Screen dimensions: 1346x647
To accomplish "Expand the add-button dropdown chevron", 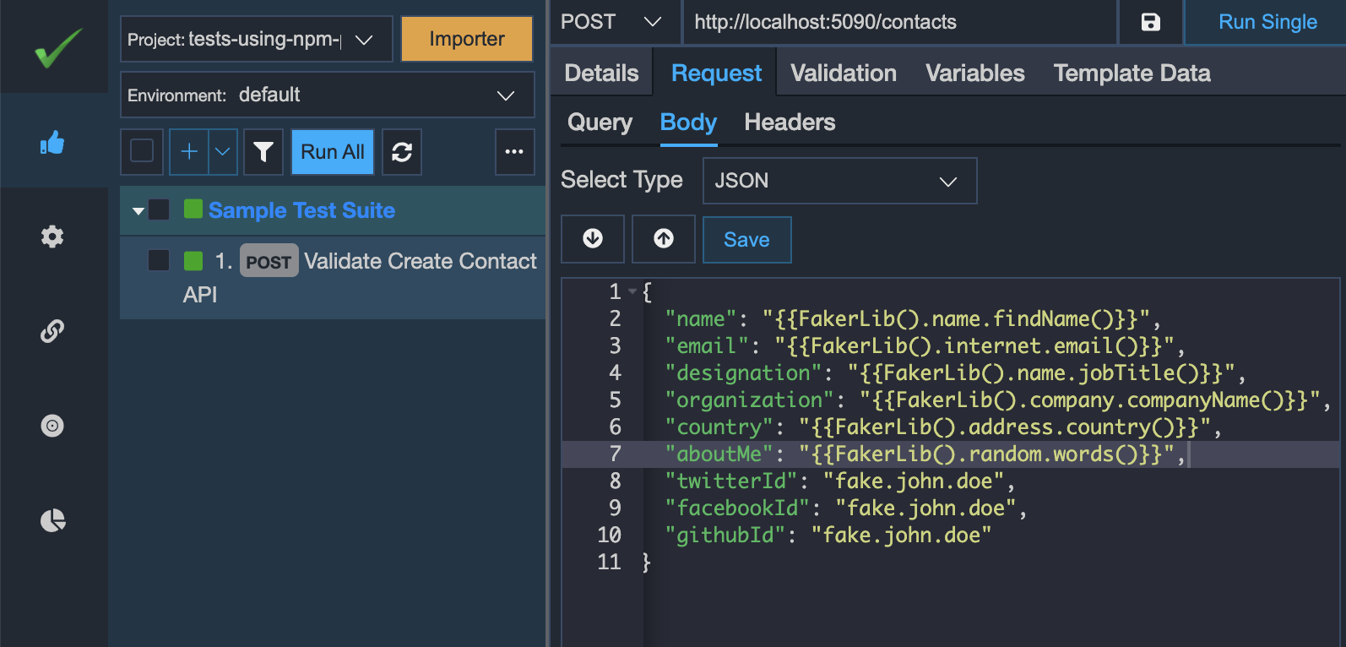I will [x=223, y=152].
